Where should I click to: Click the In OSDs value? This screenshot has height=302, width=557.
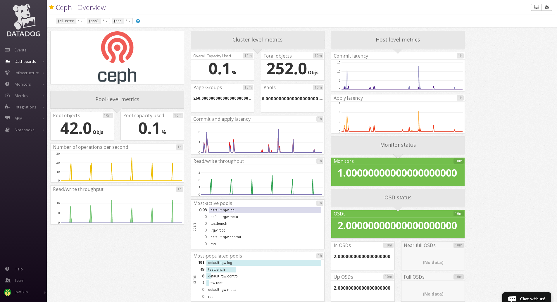pos(362,256)
